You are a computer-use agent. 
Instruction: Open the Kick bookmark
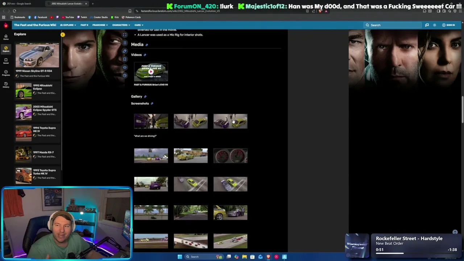coord(115,17)
